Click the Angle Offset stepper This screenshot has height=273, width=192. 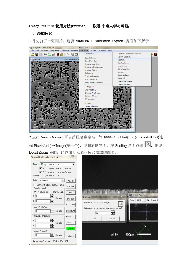[52, 235]
